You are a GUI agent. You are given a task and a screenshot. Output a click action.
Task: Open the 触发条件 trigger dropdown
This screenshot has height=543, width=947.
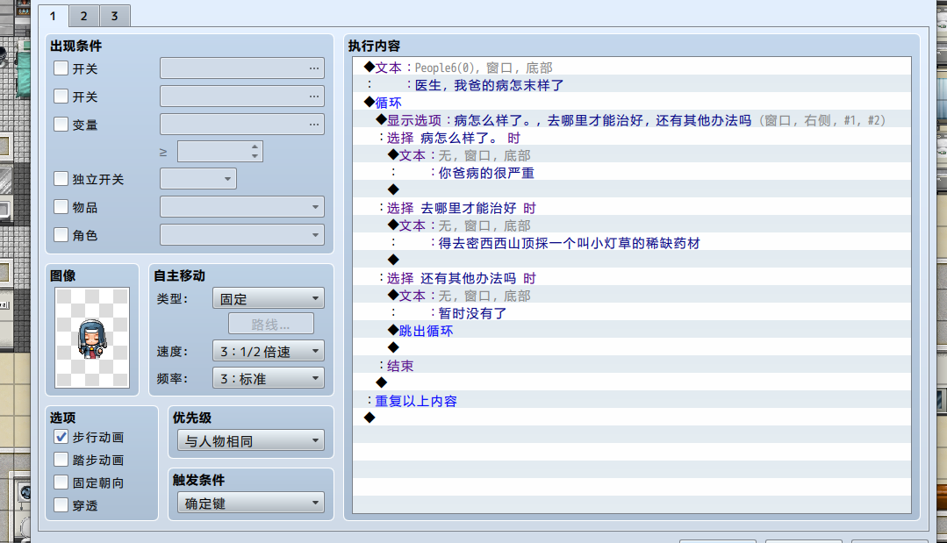(251, 503)
